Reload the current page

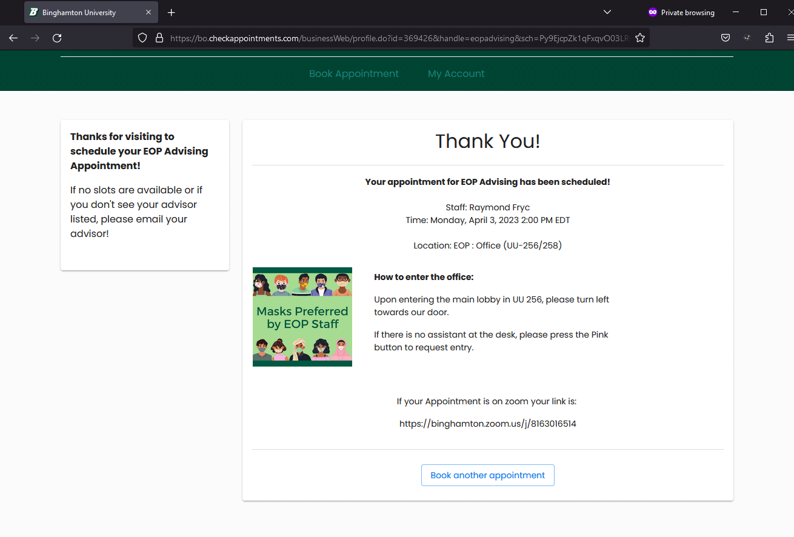click(57, 38)
